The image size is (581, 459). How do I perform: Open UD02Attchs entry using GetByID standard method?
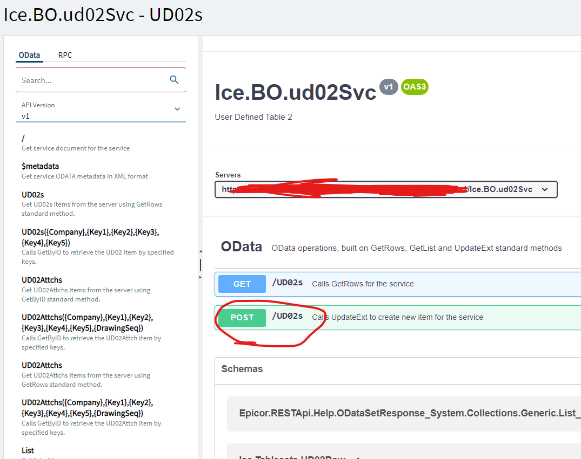(86, 289)
